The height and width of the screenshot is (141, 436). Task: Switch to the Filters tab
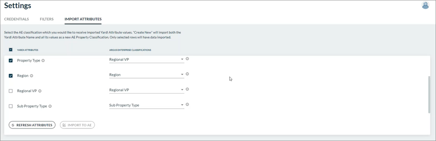click(x=47, y=19)
